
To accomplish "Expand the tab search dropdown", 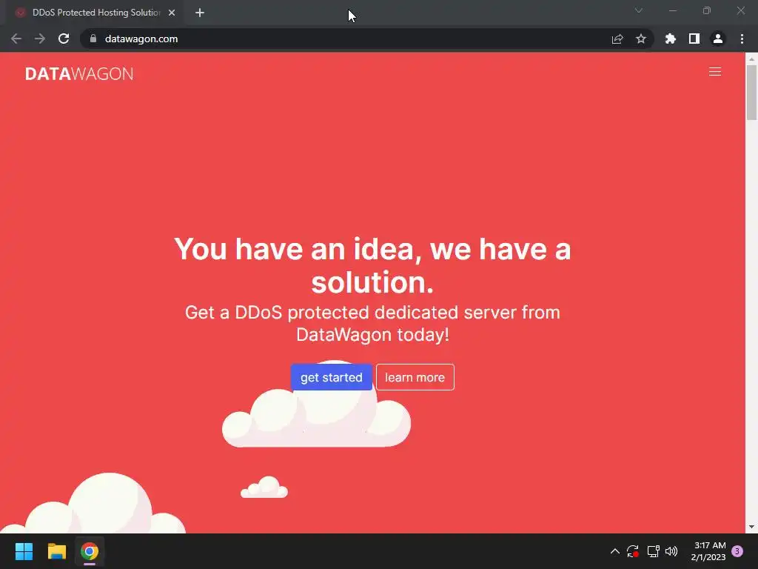I will pyautogui.click(x=639, y=10).
